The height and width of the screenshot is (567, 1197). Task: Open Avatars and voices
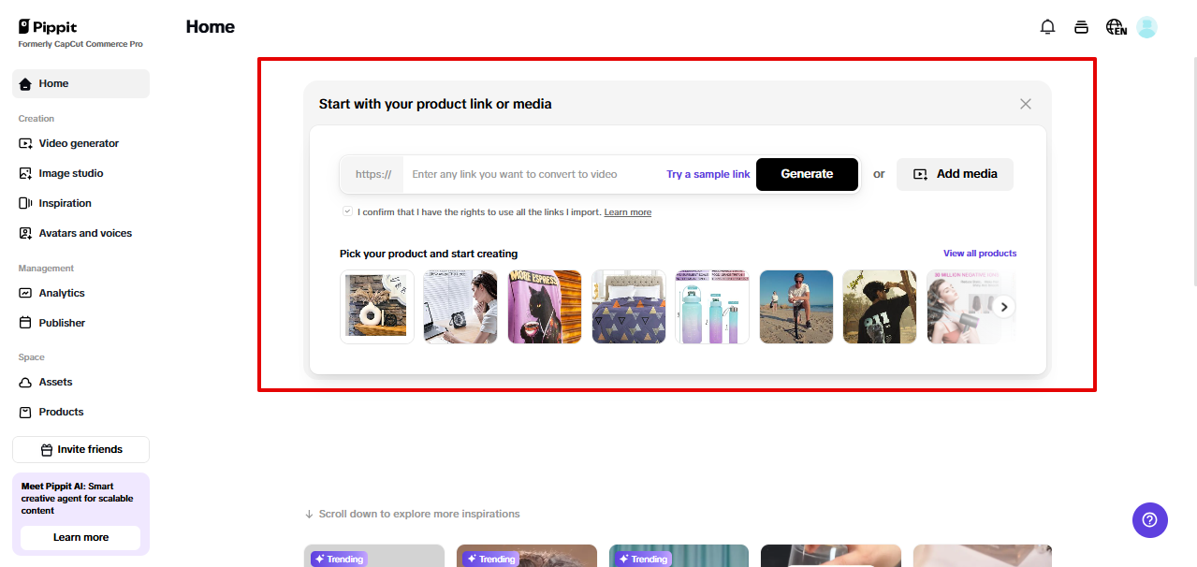(84, 233)
